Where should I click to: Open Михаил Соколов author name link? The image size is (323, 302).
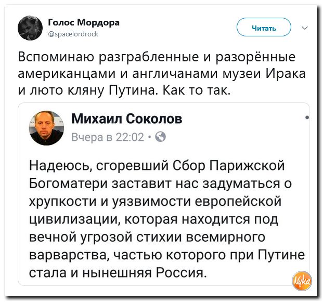coord(127,119)
